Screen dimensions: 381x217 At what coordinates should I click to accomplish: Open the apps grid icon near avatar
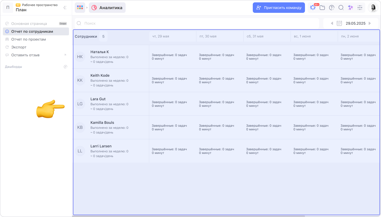tap(360, 8)
